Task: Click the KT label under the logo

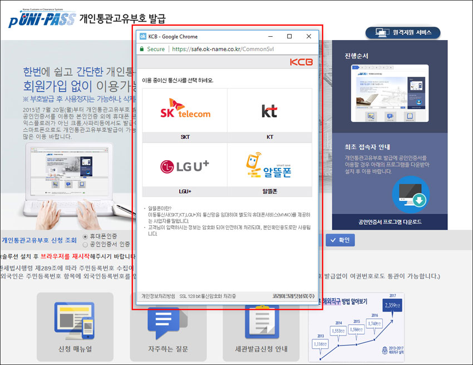Action: 270,137
